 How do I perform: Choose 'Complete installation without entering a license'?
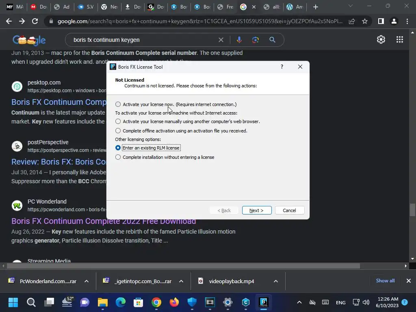118,157
